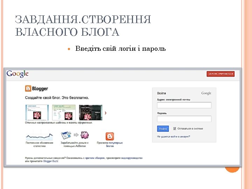Viewport: 252px width, 189px height.
Task: Open the Blogger Buzz link
Action: tap(51, 161)
